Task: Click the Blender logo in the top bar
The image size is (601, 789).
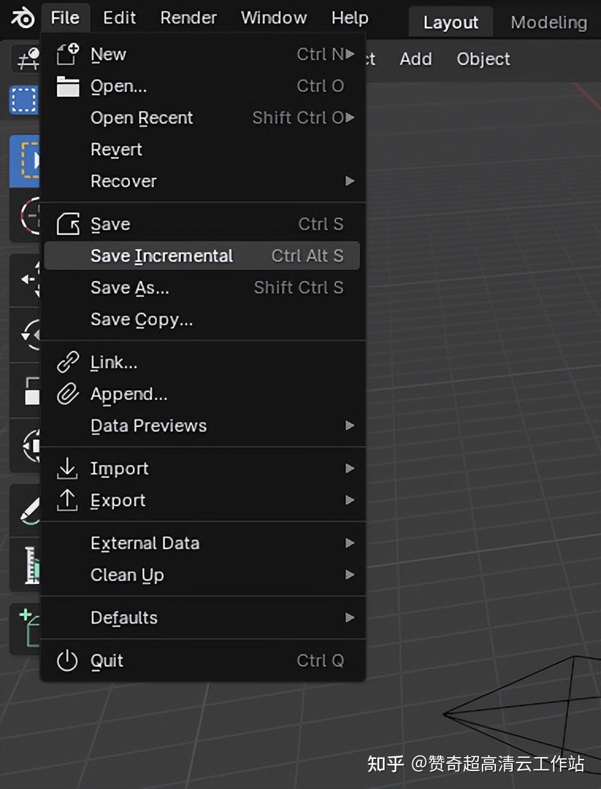Action: click(x=22, y=17)
